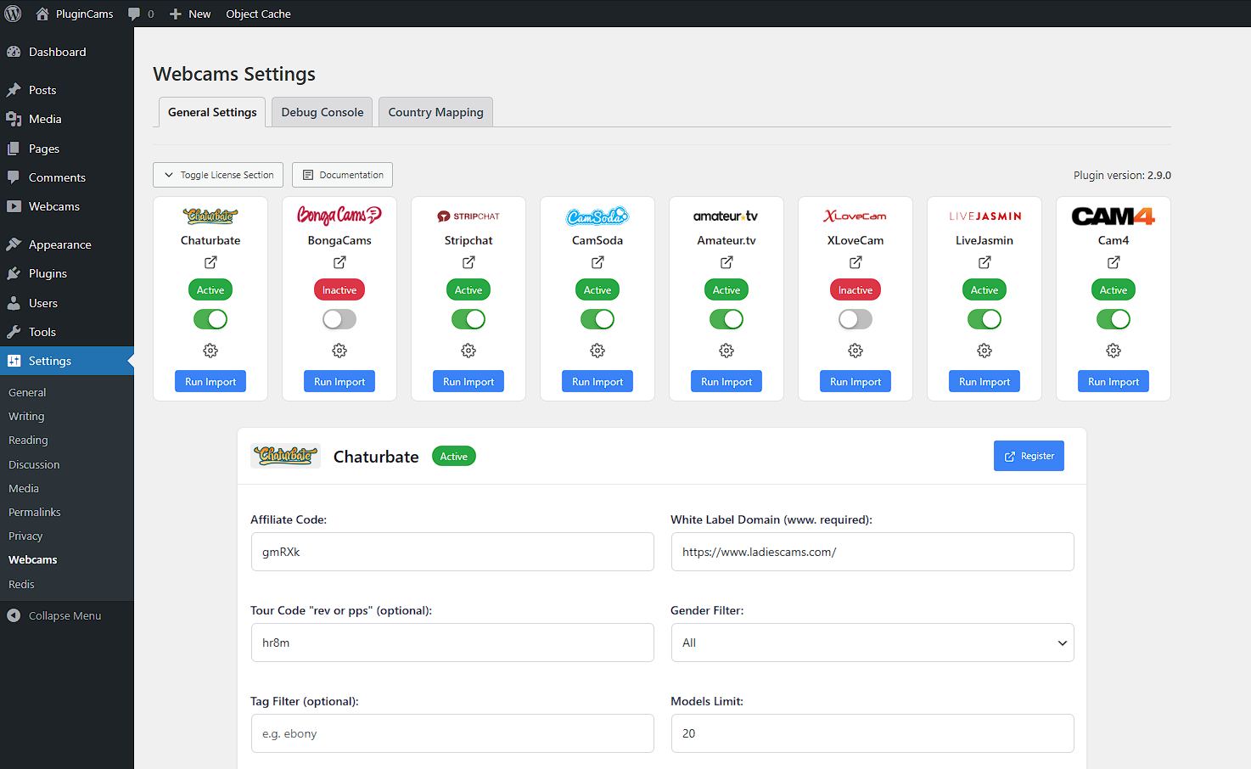Open the Gender Filter dropdown
Screen dimensions: 1251x769
click(872, 643)
